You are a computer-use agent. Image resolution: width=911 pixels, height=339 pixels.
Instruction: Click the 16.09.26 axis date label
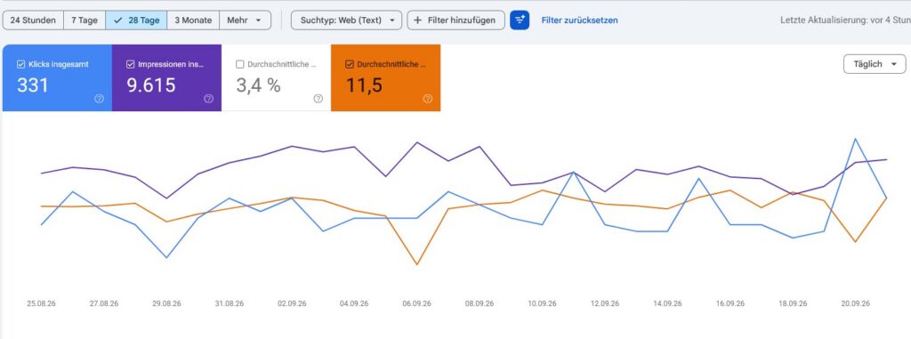(x=730, y=303)
